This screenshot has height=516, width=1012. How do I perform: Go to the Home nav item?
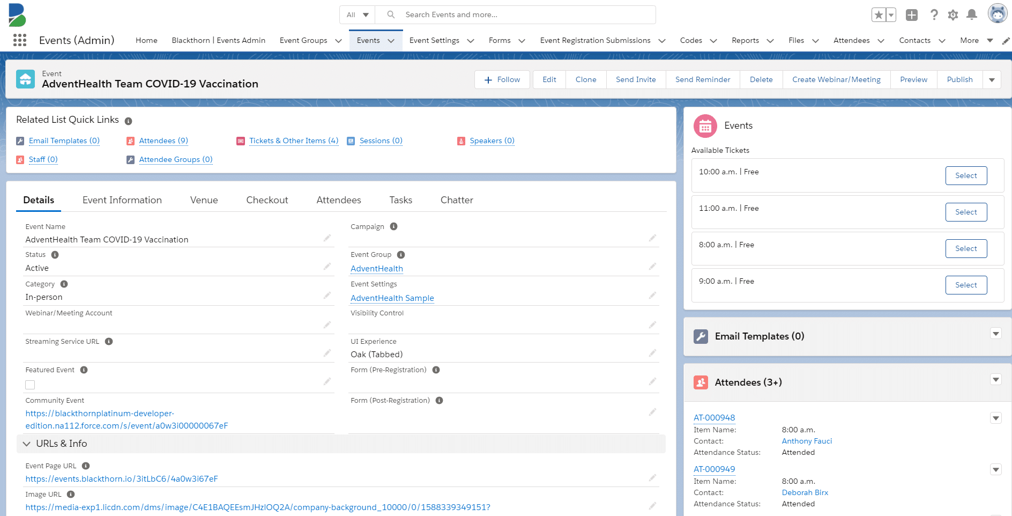146,40
